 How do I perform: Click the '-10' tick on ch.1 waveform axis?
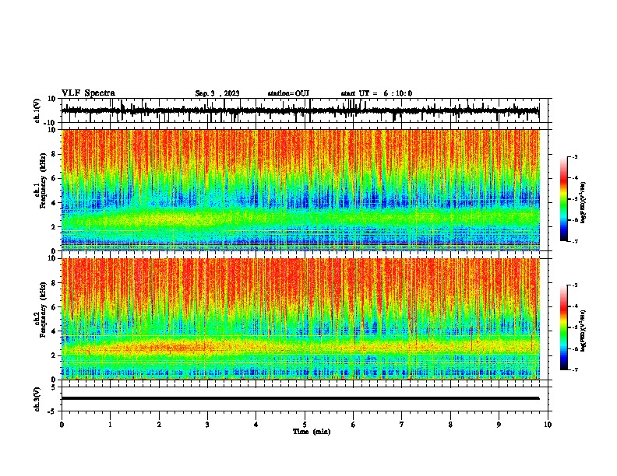(51, 123)
